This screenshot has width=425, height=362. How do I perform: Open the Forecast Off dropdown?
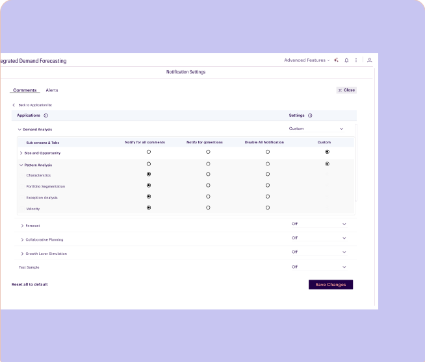click(x=318, y=224)
